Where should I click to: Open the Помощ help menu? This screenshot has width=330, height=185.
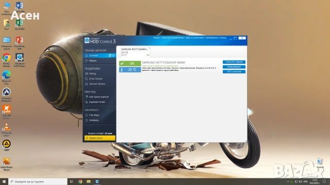(x=223, y=38)
